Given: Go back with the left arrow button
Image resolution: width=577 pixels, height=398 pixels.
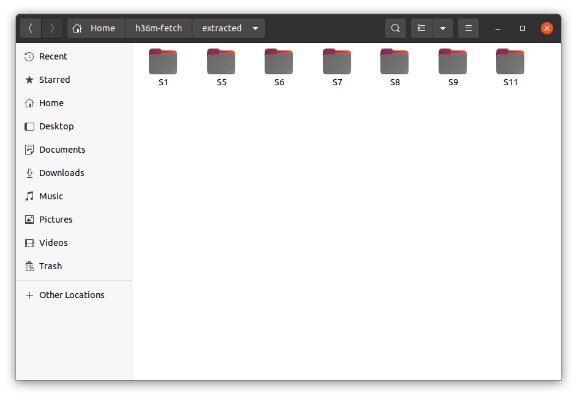Looking at the screenshot, I should (31, 28).
